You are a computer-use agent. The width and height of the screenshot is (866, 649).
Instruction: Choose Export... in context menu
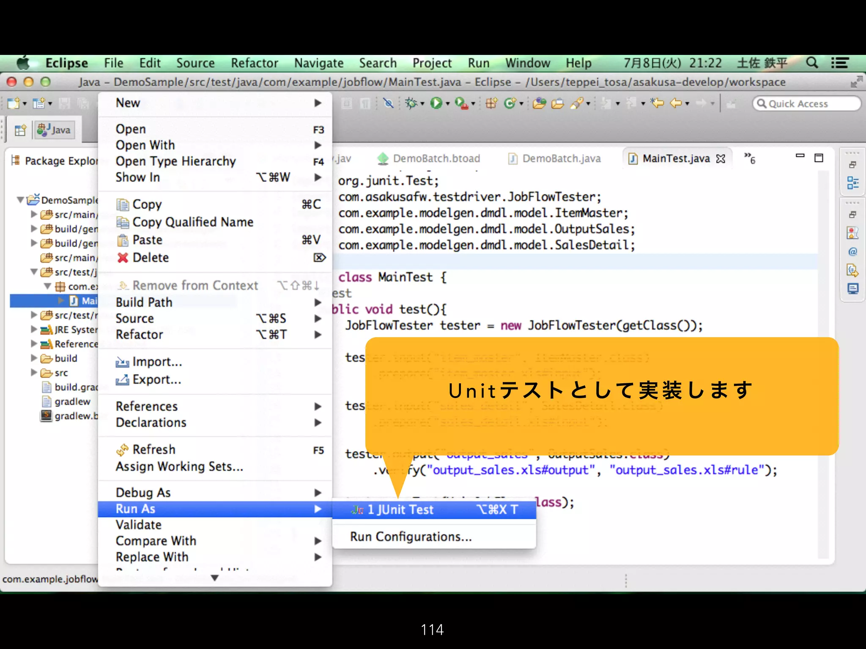(x=215, y=379)
